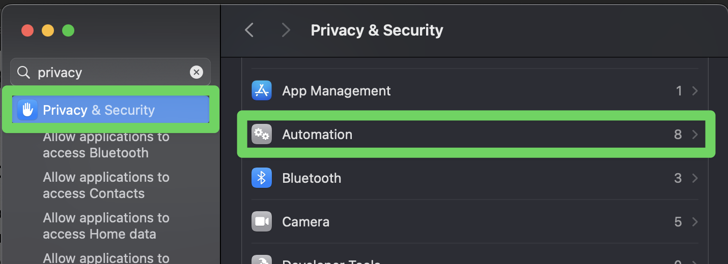Open Allow applications to access Home data
The image size is (728, 264).
106,226
